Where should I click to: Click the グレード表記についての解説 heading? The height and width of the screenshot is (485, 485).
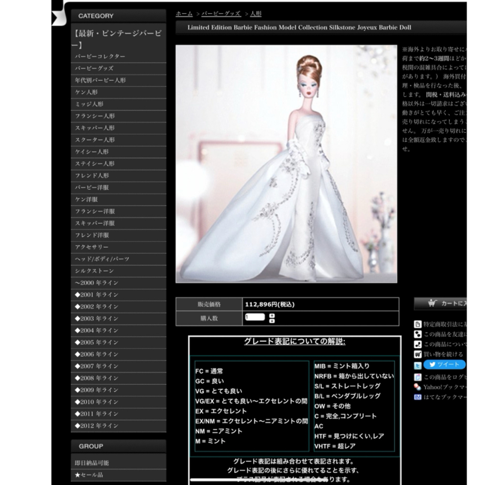pyautogui.click(x=295, y=341)
